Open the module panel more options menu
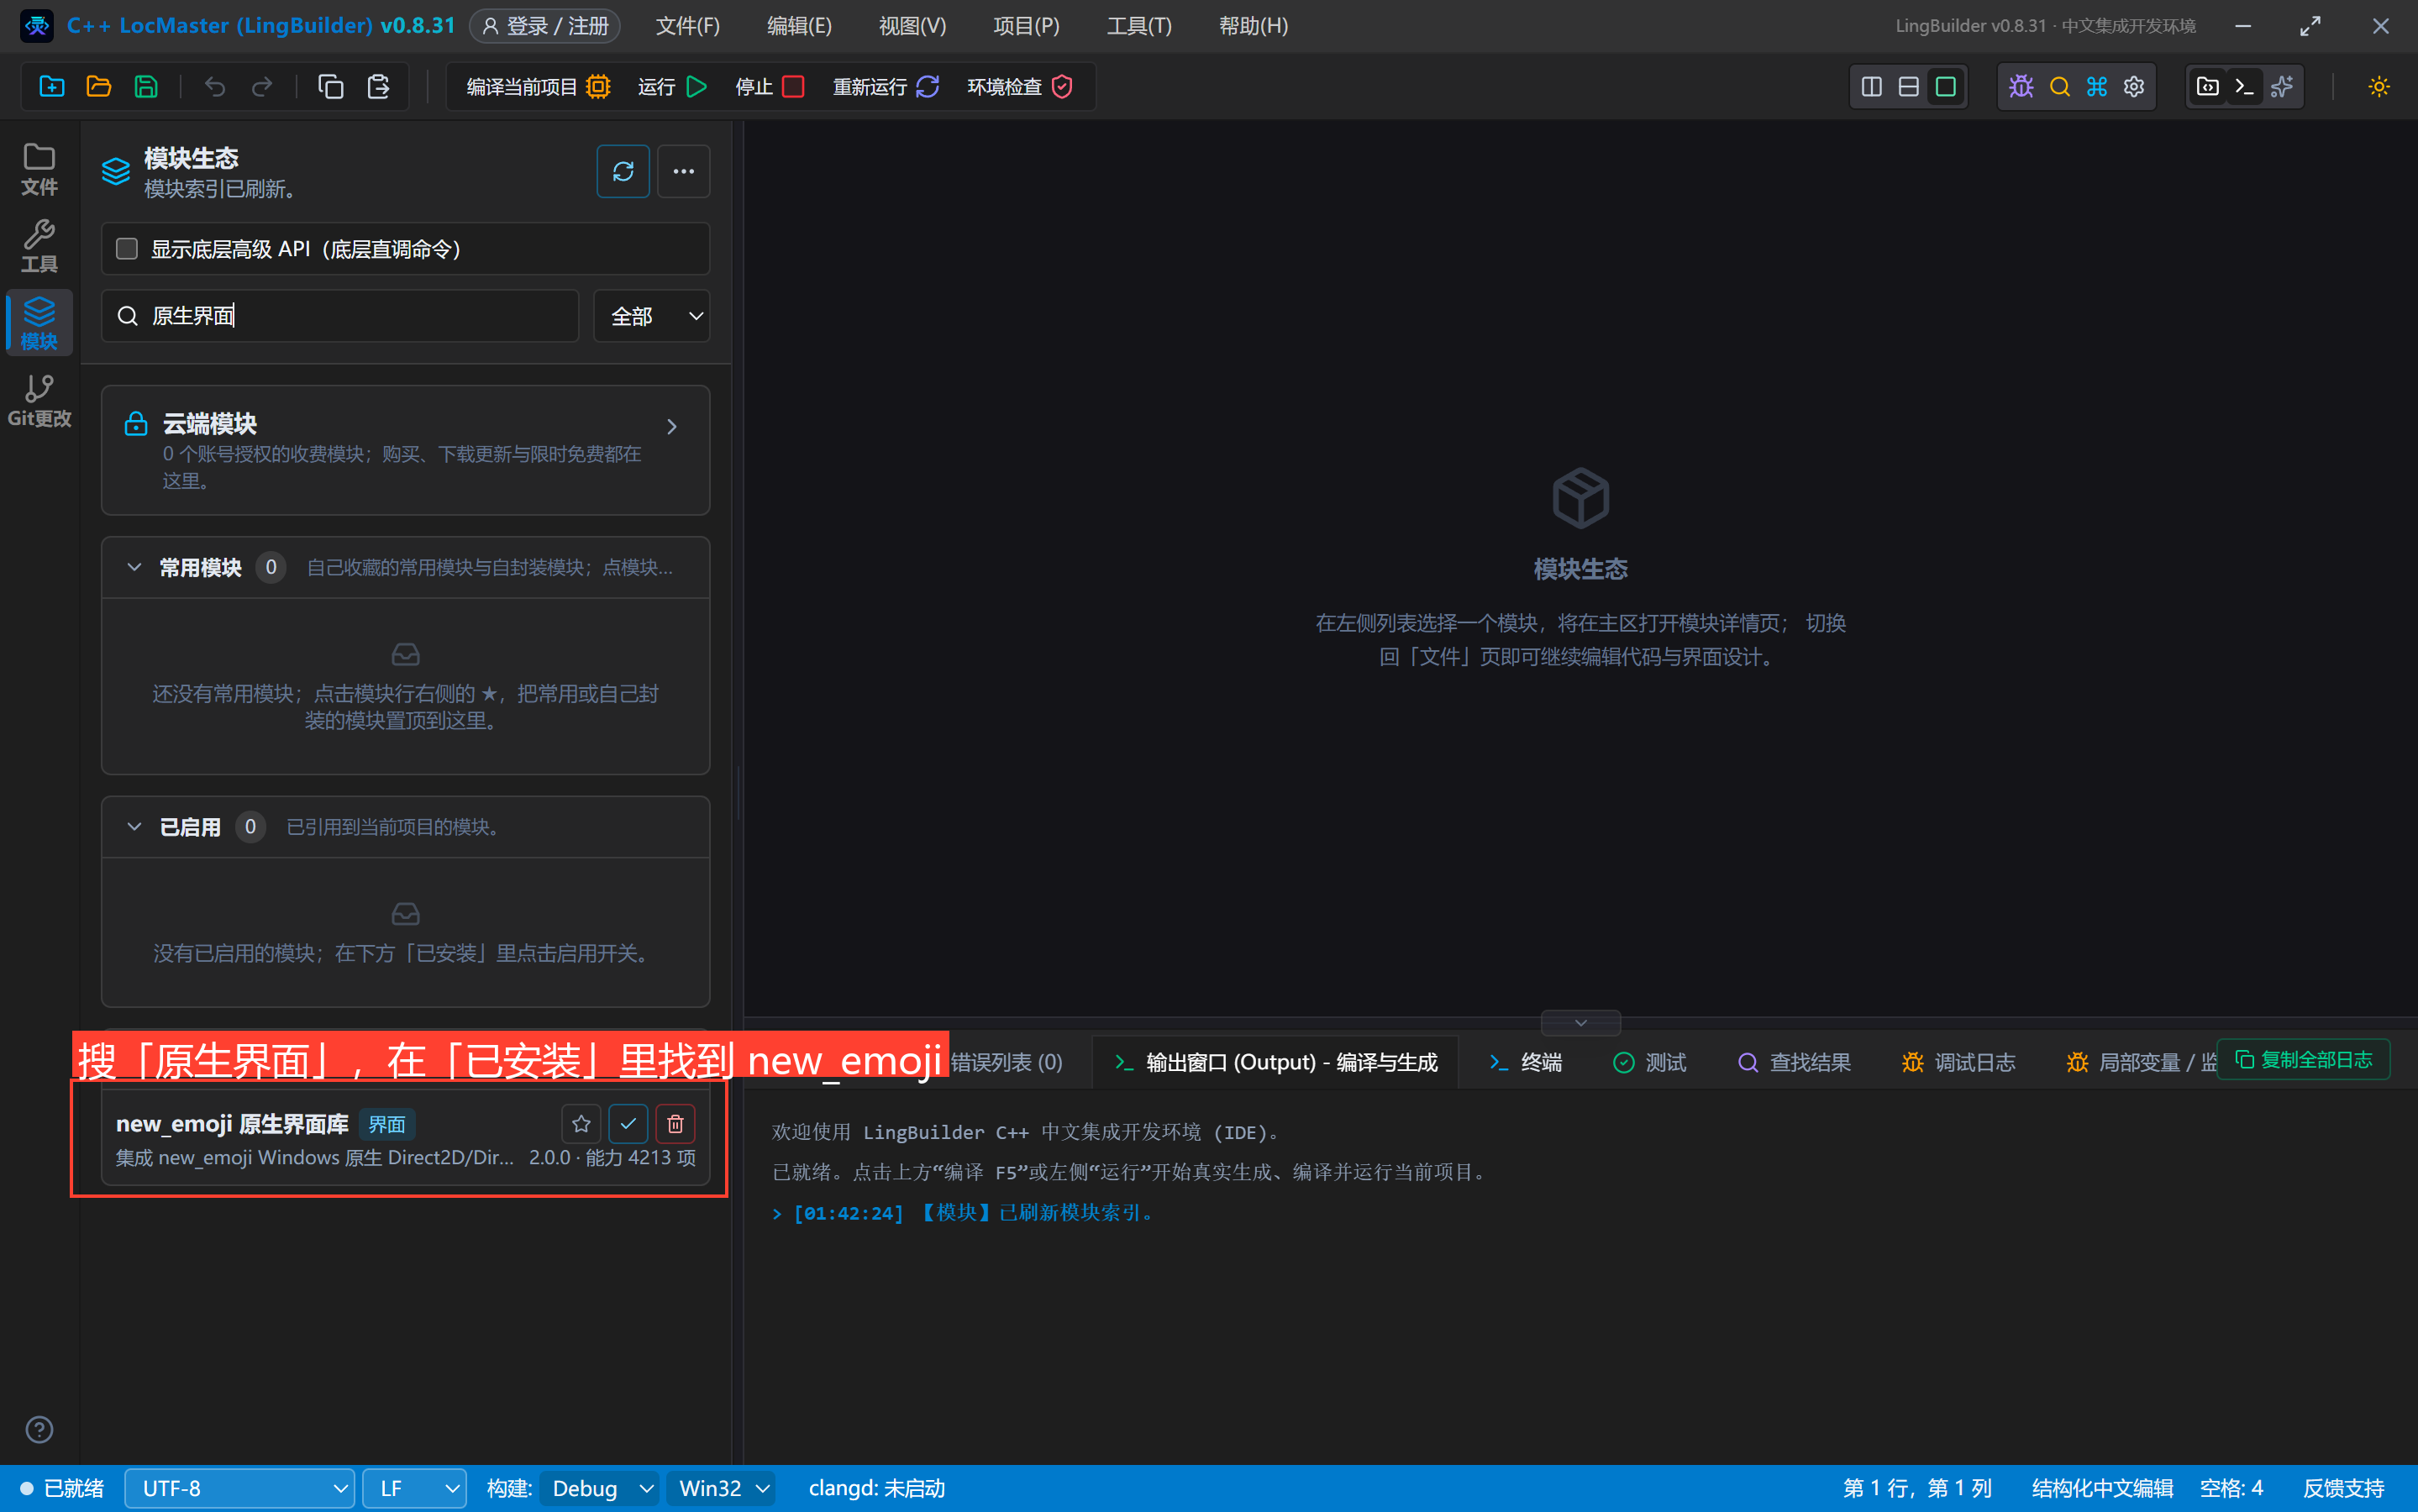Viewport: 2418px width, 1512px height. click(x=684, y=171)
